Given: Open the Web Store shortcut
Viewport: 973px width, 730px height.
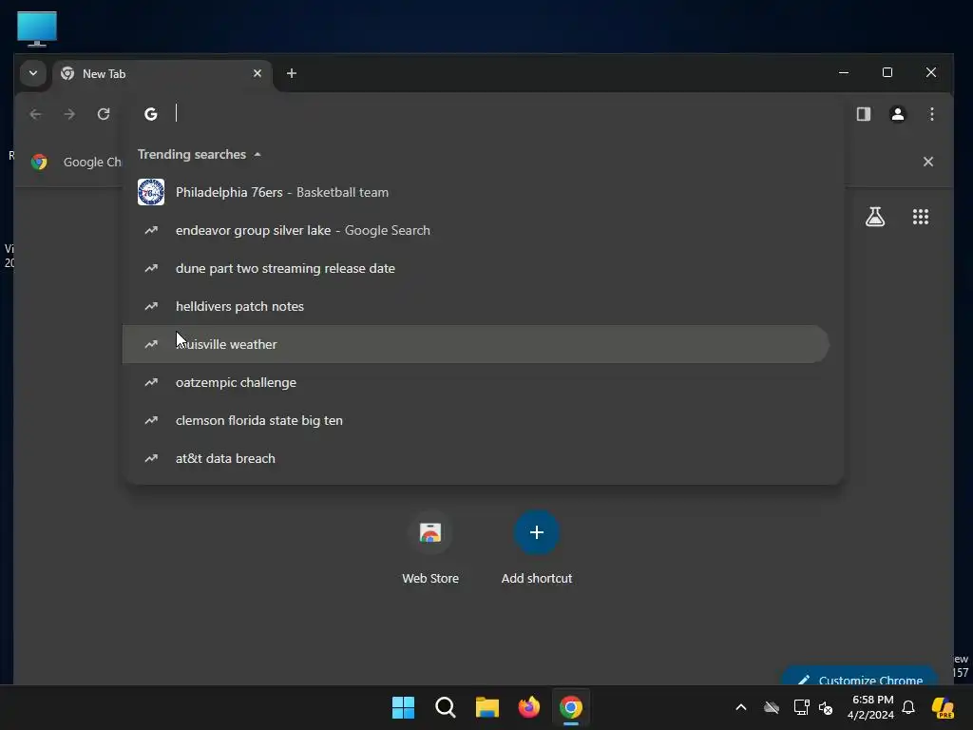Looking at the screenshot, I should [430, 547].
